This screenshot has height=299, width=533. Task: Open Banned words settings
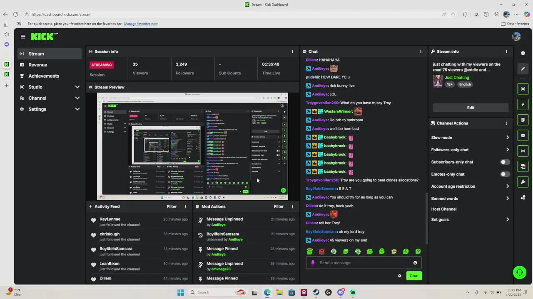(x=471, y=199)
